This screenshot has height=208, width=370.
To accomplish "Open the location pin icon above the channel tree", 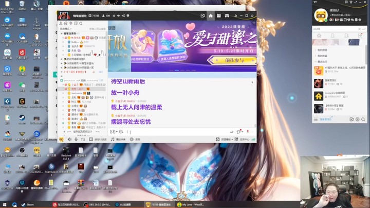I will coord(71,23).
